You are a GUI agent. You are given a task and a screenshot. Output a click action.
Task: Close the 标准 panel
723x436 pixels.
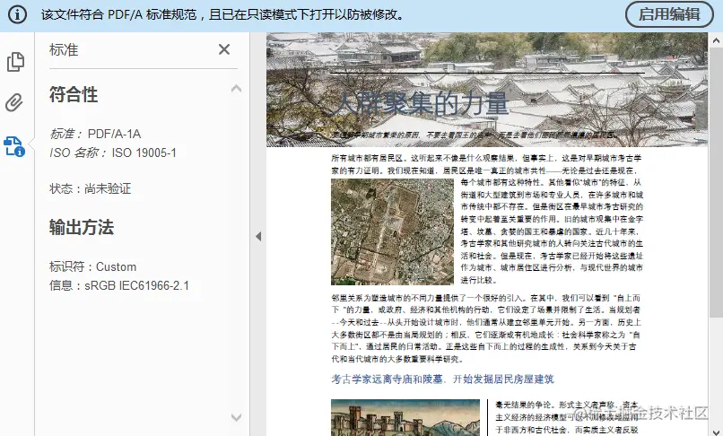(x=224, y=49)
